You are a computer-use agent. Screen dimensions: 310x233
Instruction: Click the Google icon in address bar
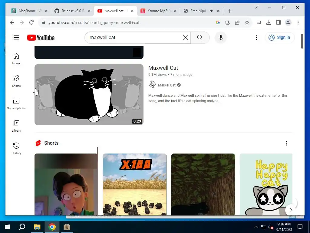point(218,22)
